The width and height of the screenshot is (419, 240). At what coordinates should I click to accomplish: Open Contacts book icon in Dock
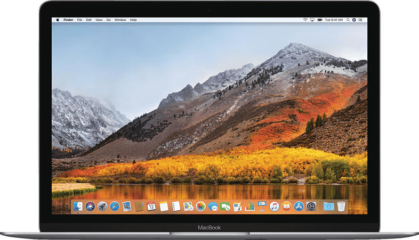coord(139,206)
